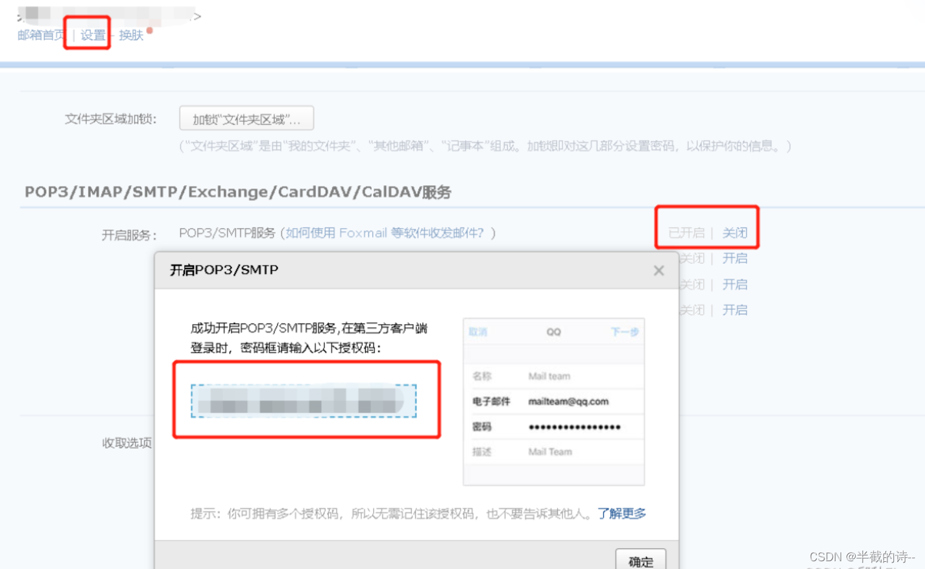Click the POP3/IMAP/SMTP/Exchange/CardDAV/CalDAV服务 heading
This screenshot has height=569, width=925.
point(238,192)
